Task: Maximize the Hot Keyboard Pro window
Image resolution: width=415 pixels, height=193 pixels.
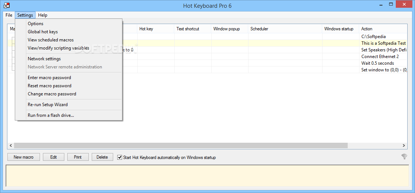Action: 391,4
